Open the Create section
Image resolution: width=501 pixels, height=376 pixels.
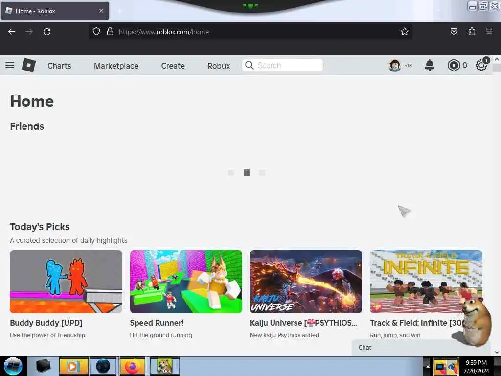(173, 66)
